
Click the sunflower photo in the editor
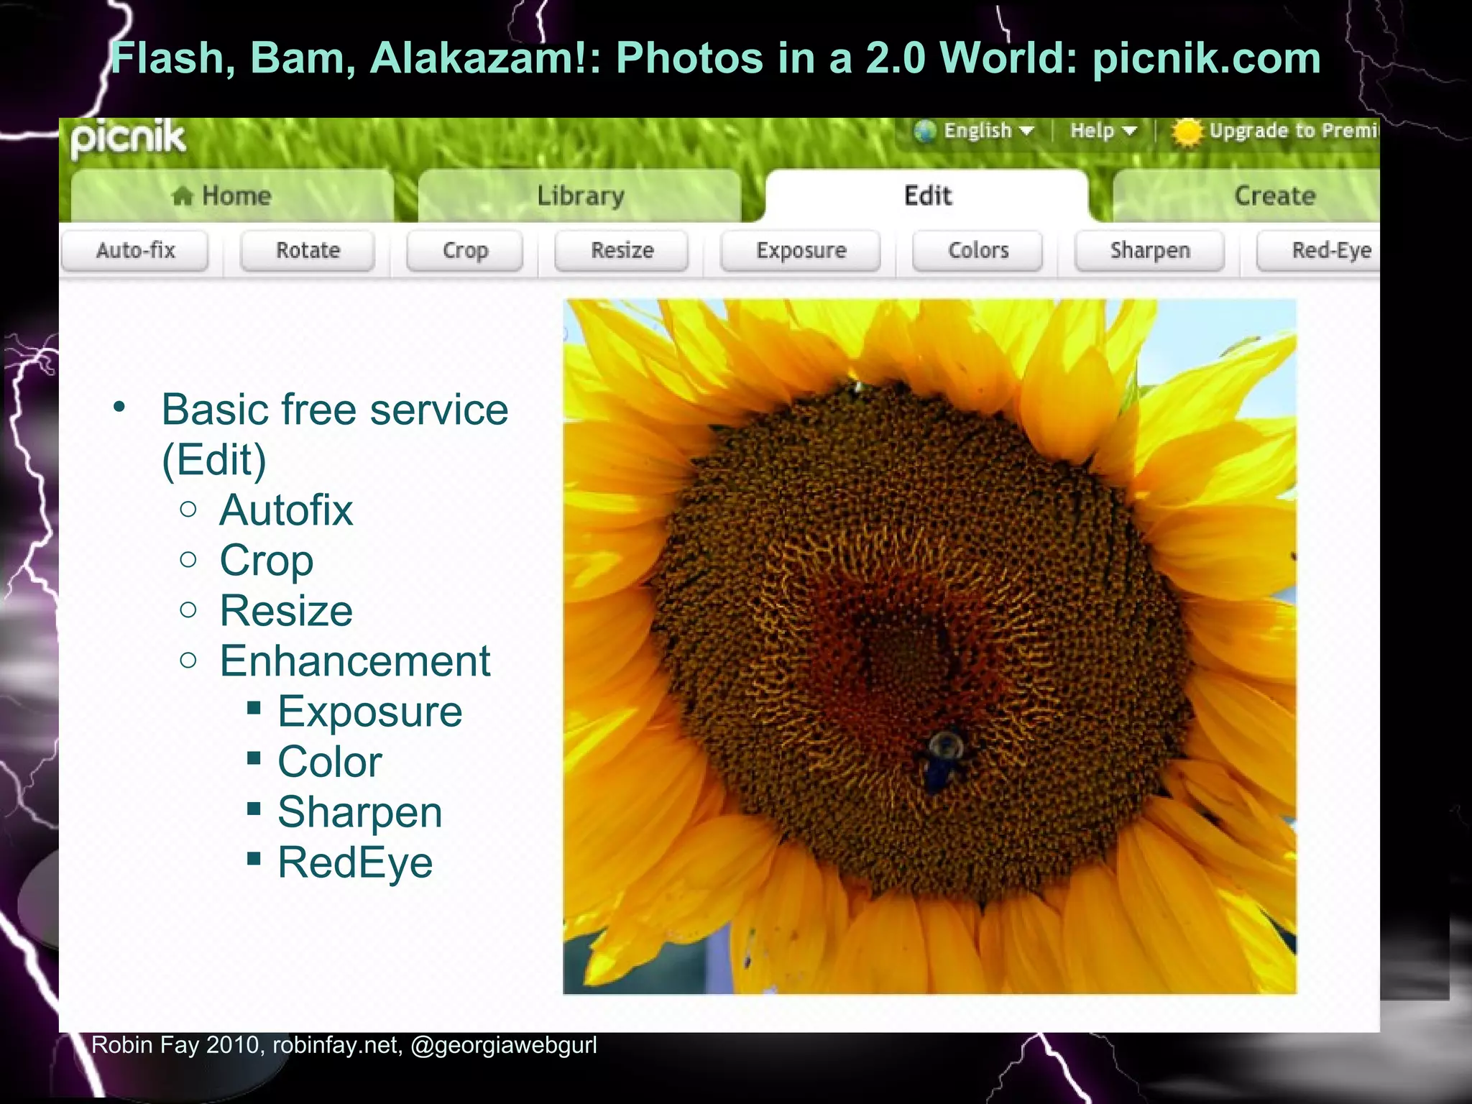tap(929, 646)
